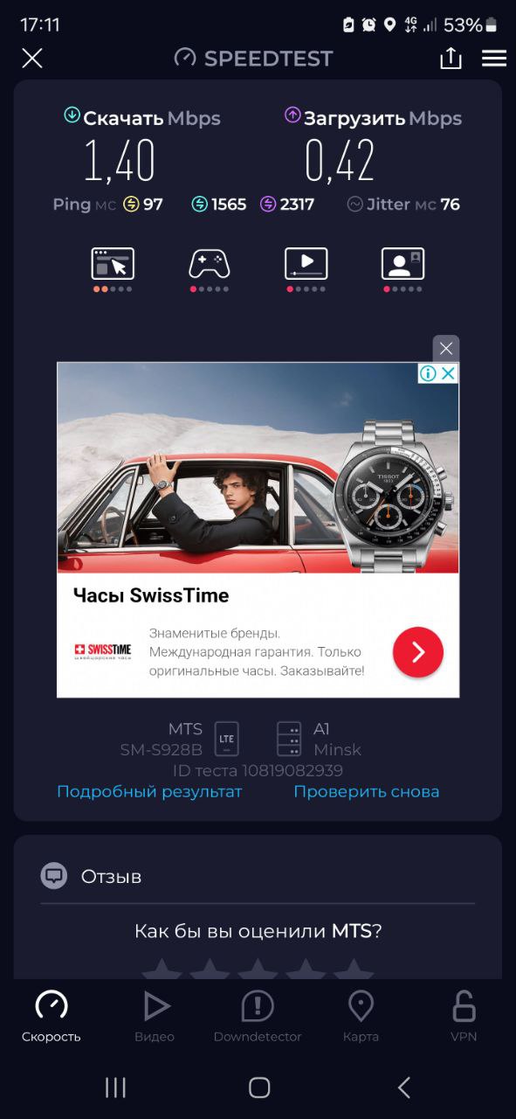Tap the video streaming quality icon
The height and width of the screenshot is (1119, 516).
pyautogui.click(x=306, y=263)
